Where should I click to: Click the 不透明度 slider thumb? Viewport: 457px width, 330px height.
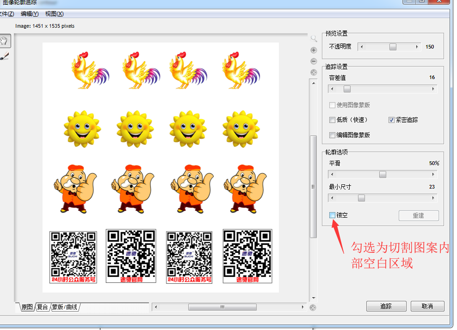(x=393, y=47)
